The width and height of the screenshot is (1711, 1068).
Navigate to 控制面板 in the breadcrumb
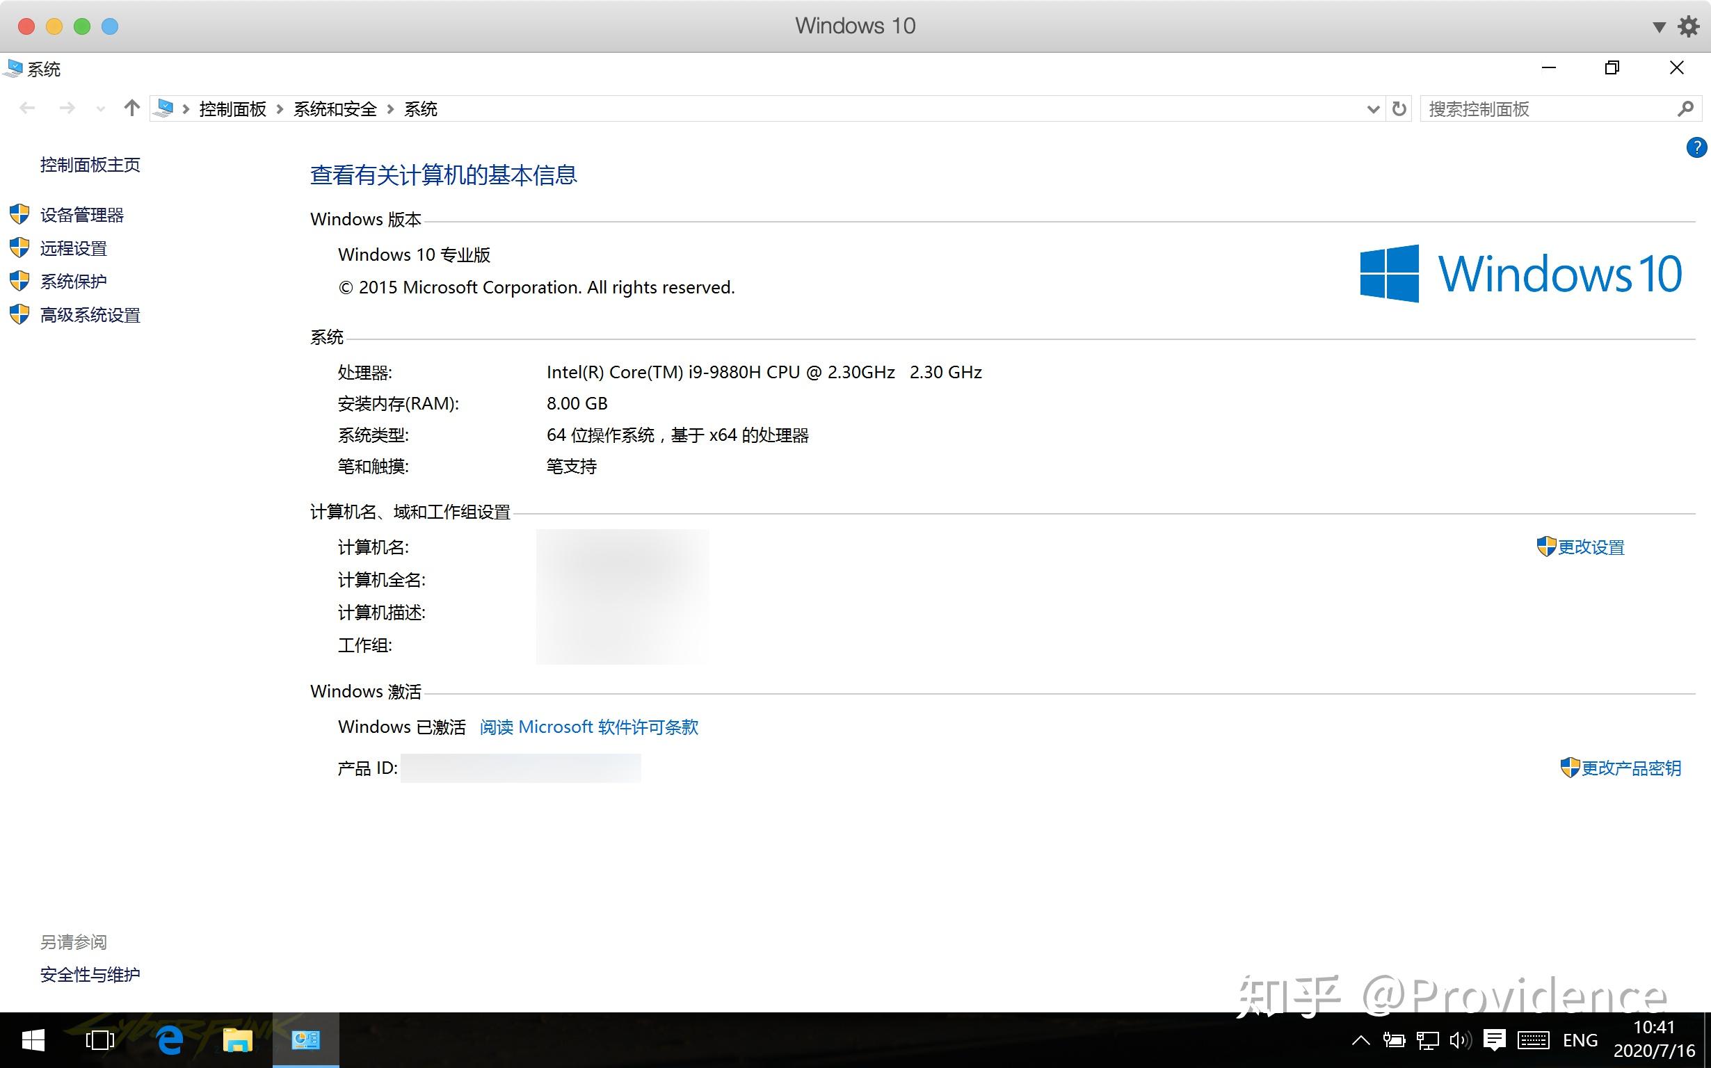click(x=232, y=108)
